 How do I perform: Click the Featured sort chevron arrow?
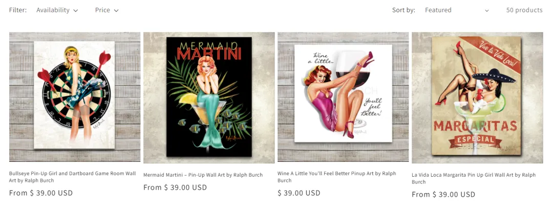point(487,11)
